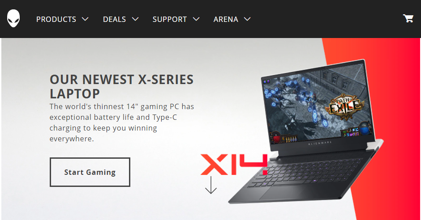This screenshot has height=220, width=421.
Task: Click the Alienware wordmark on laptop bezel
Action: [x=320, y=144]
